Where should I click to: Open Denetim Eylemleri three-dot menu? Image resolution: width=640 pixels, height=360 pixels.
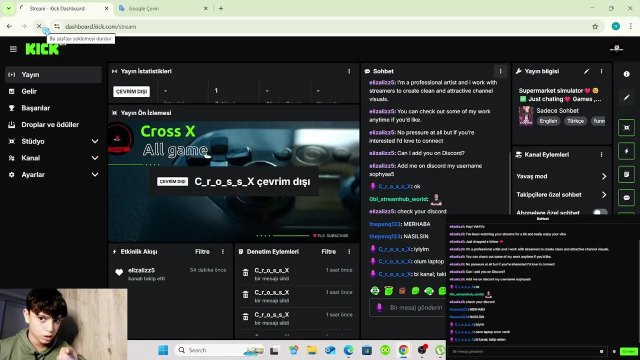(x=349, y=251)
